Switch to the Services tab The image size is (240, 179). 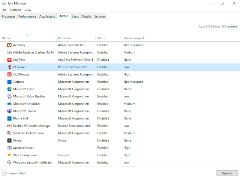100,16
